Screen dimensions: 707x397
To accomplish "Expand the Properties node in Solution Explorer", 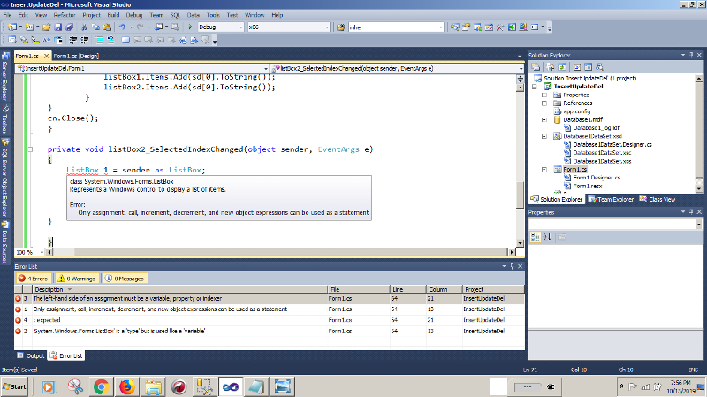I will click(x=544, y=95).
